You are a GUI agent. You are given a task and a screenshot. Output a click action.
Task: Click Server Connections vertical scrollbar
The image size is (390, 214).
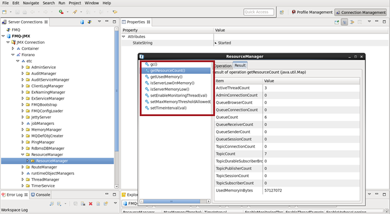tap(116, 90)
